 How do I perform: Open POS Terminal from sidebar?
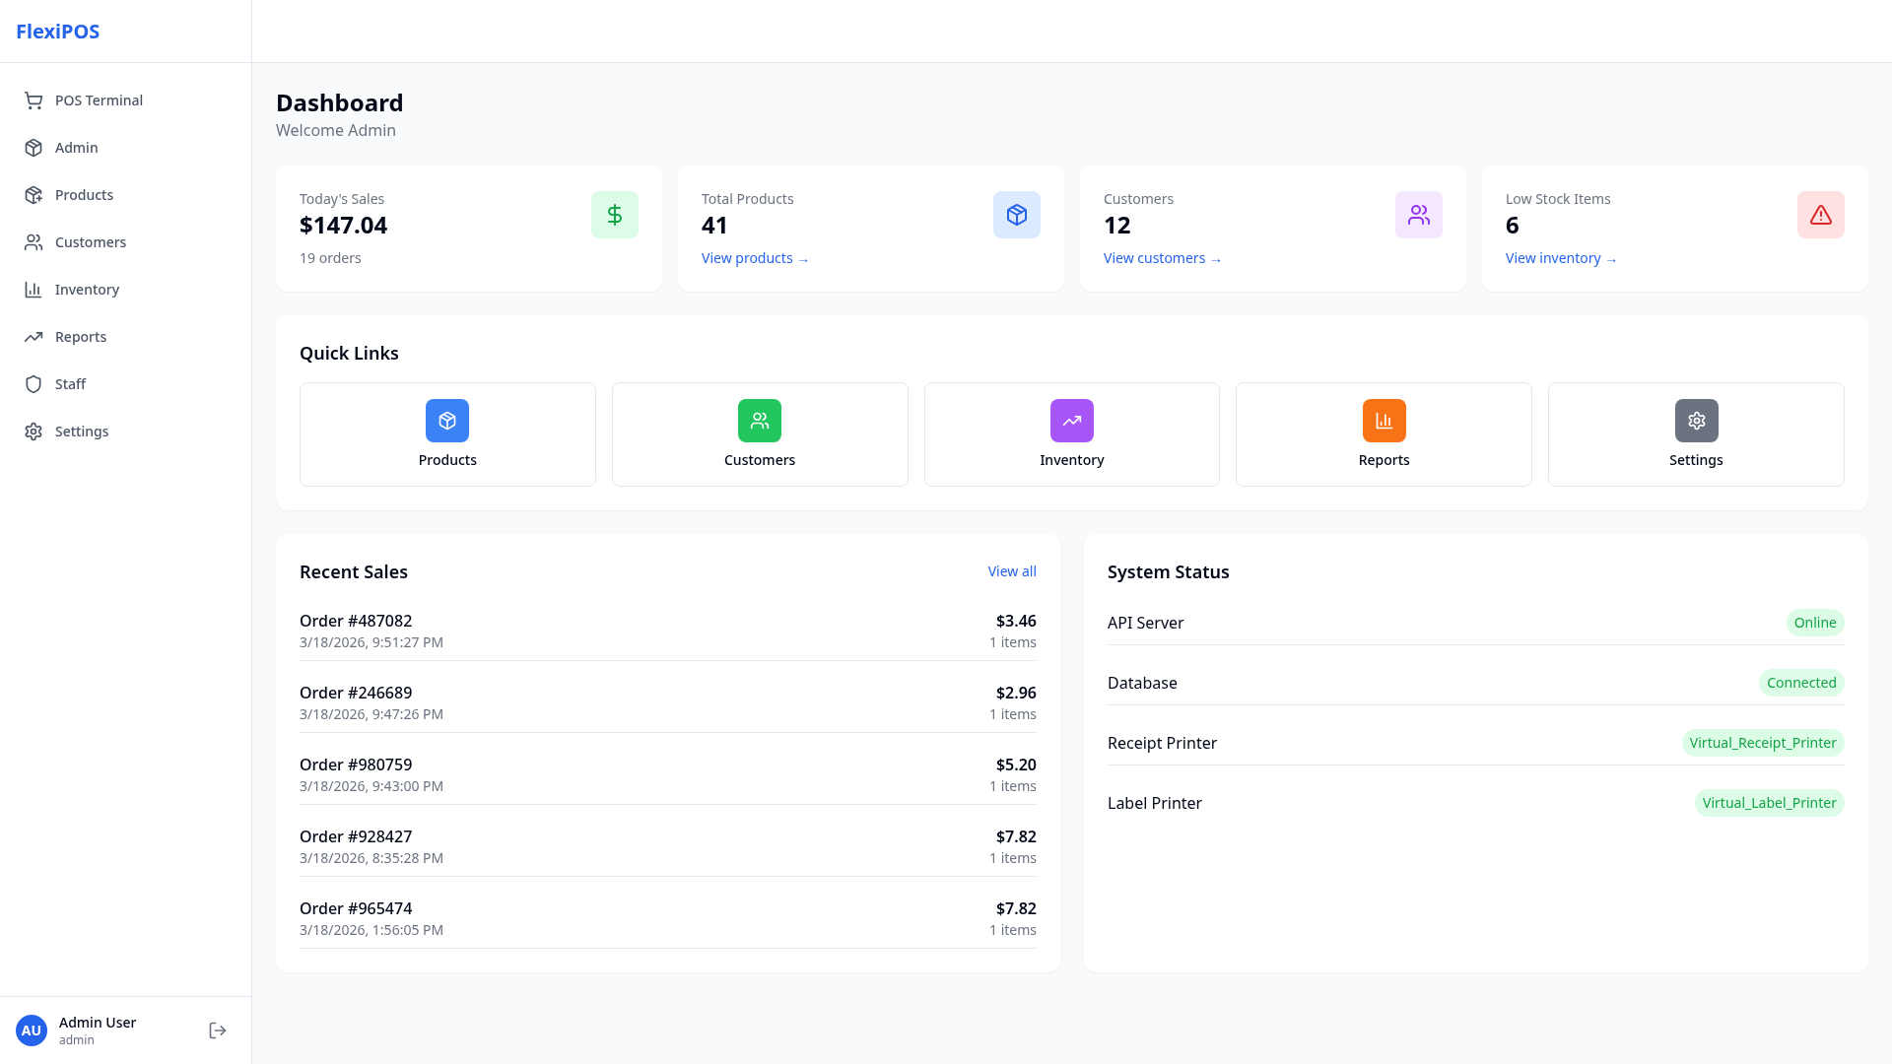pyautogui.click(x=99, y=100)
